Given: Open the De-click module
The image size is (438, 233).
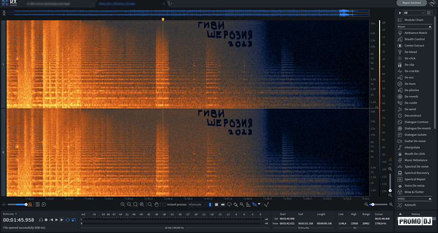Looking at the screenshot, I should 410,58.
